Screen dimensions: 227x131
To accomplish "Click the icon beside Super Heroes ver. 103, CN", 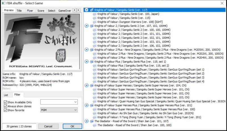I will click(x=94, y=97).
